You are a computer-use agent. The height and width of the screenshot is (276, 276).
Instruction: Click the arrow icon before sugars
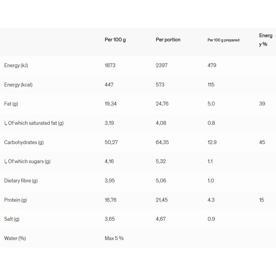[x=6, y=162]
